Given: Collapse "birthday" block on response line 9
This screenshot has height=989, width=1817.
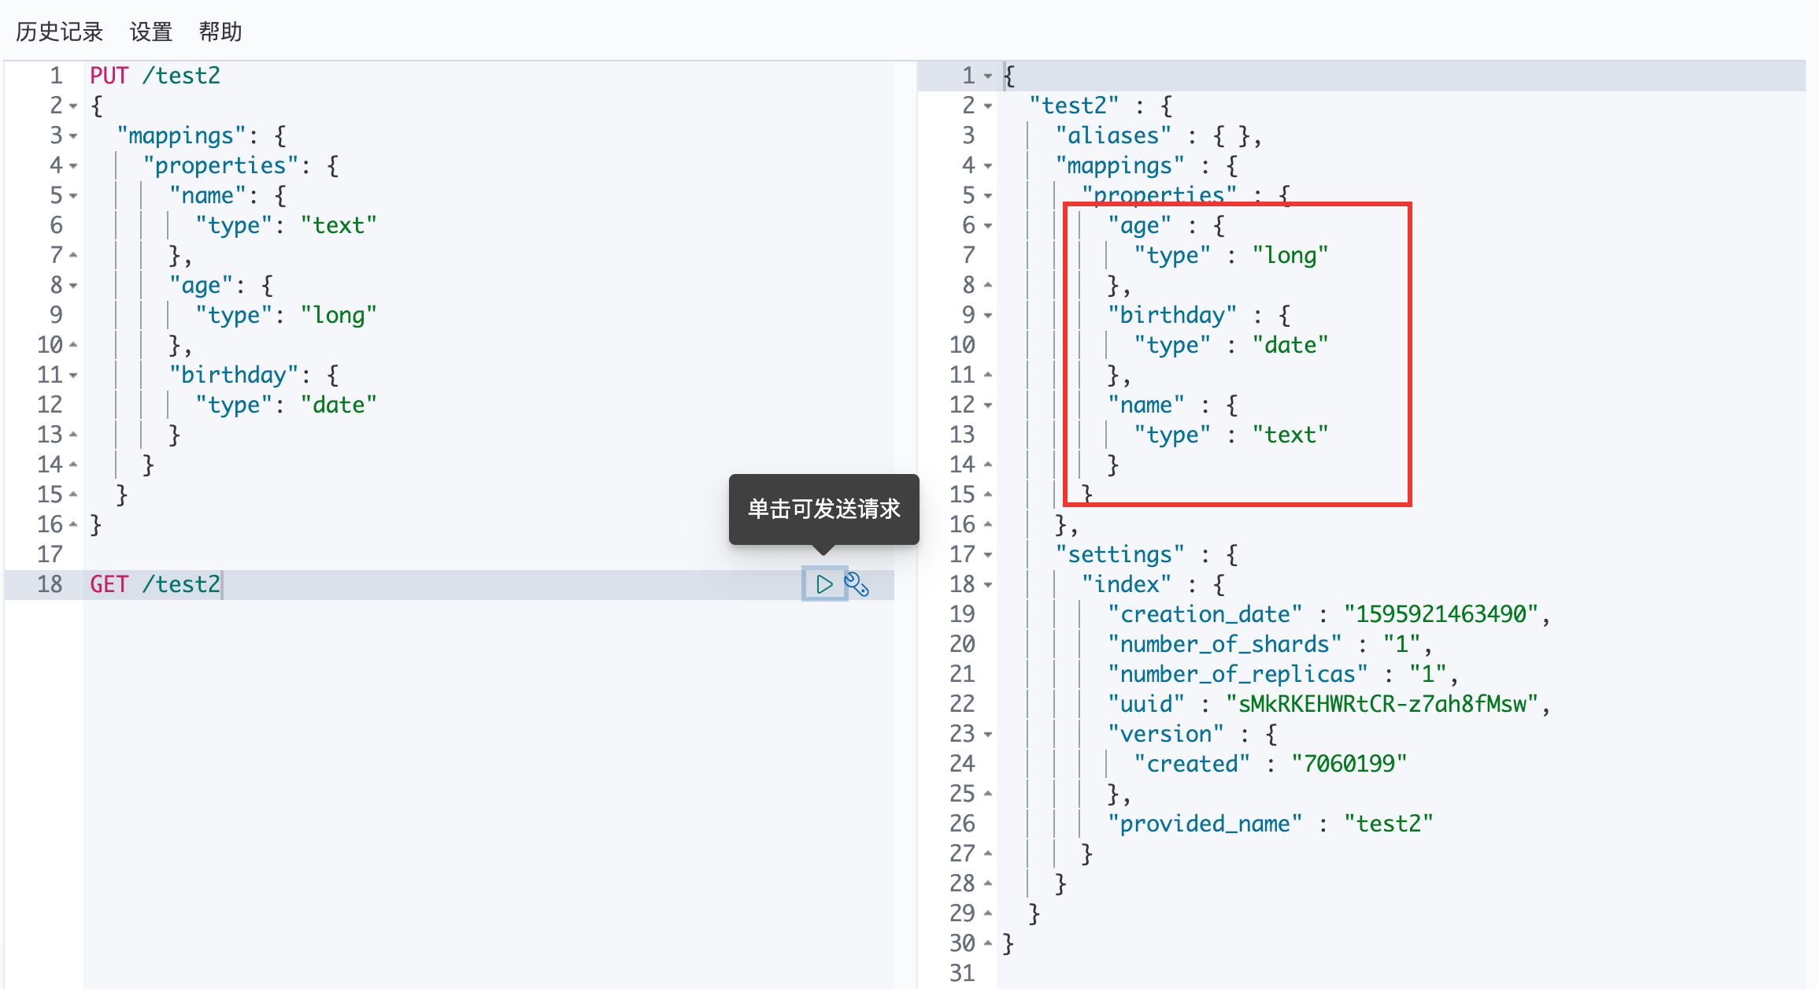Looking at the screenshot, I should (987, 316).
